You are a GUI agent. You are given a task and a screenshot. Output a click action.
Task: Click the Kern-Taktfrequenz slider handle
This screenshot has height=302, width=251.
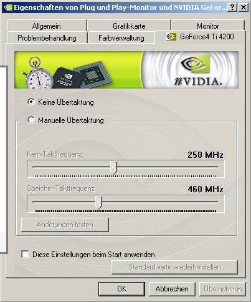coord(114,168)
